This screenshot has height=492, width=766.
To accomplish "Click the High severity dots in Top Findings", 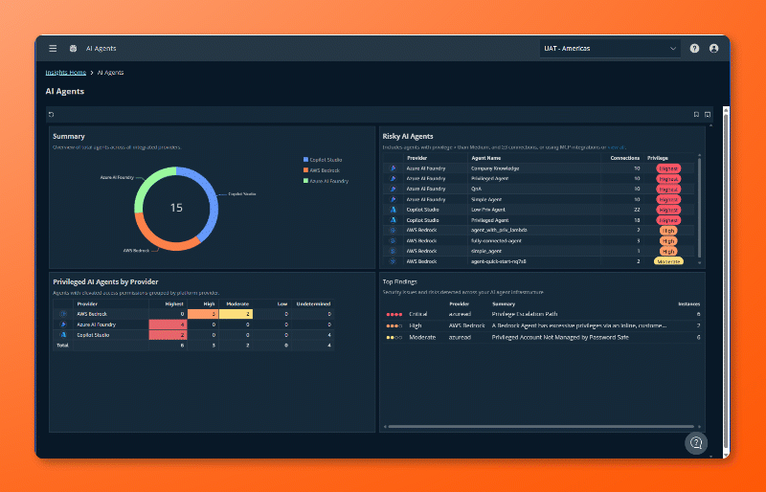I will click(394, 325).
